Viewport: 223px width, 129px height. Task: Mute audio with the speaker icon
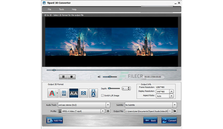(x=99, y=77)
